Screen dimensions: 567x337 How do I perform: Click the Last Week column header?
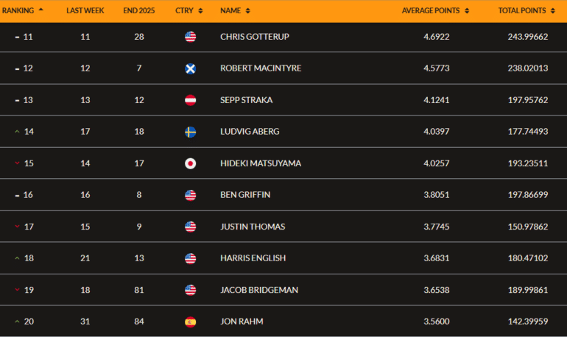click(85, 11)
